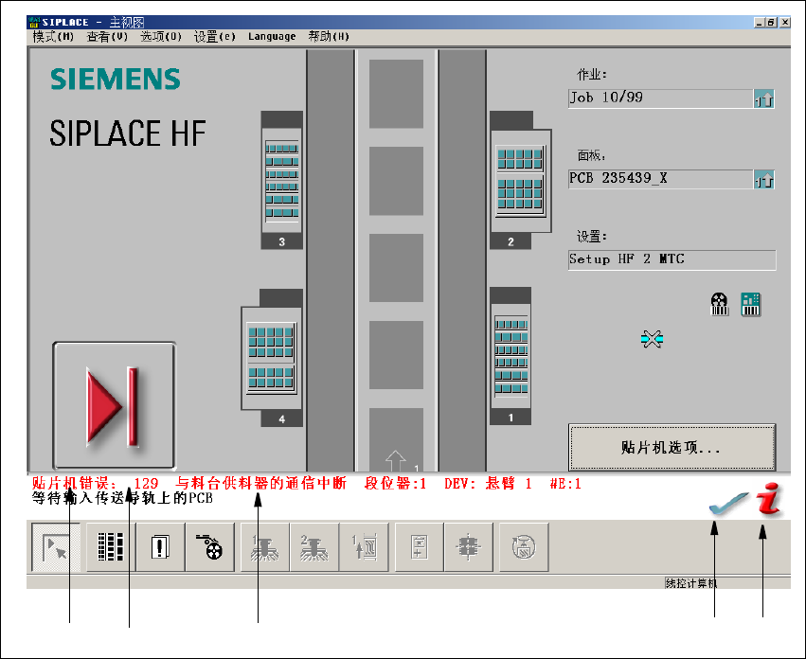Click the 线控计算机 status bar entry
Image resolution: width=806 pixels, height=659 pixels.
(690, 583)
